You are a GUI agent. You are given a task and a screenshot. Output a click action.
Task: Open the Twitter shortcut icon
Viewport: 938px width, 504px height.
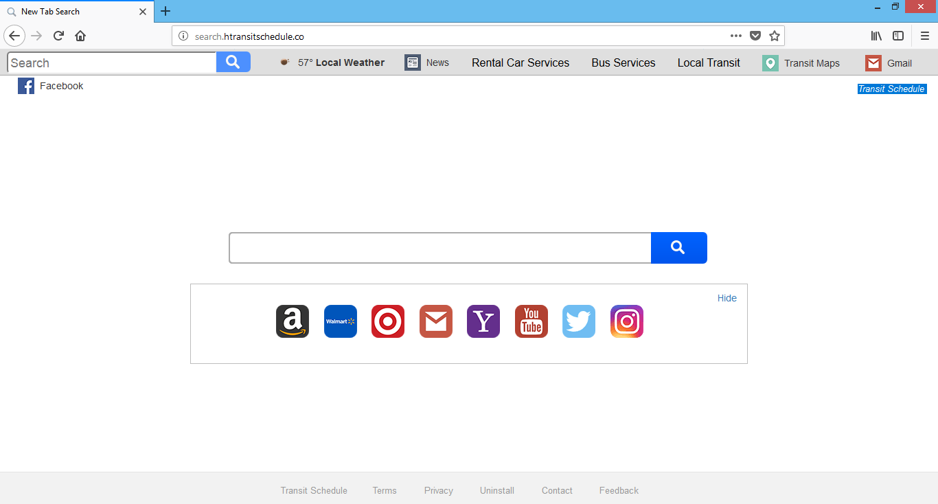pyautogui.click(x=578, y=321)
